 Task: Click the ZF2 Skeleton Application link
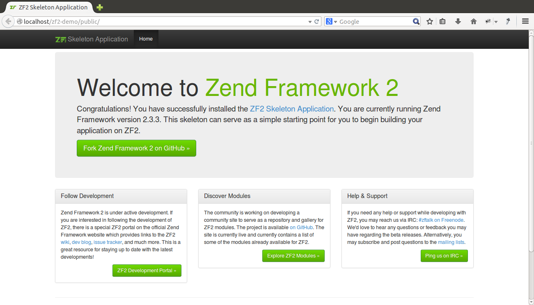[x=291, y=109]
